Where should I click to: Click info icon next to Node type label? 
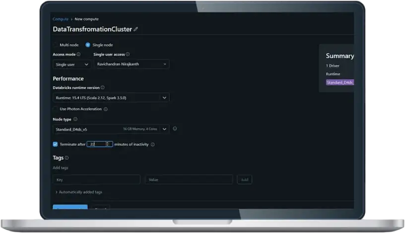(x=75, y=119)
